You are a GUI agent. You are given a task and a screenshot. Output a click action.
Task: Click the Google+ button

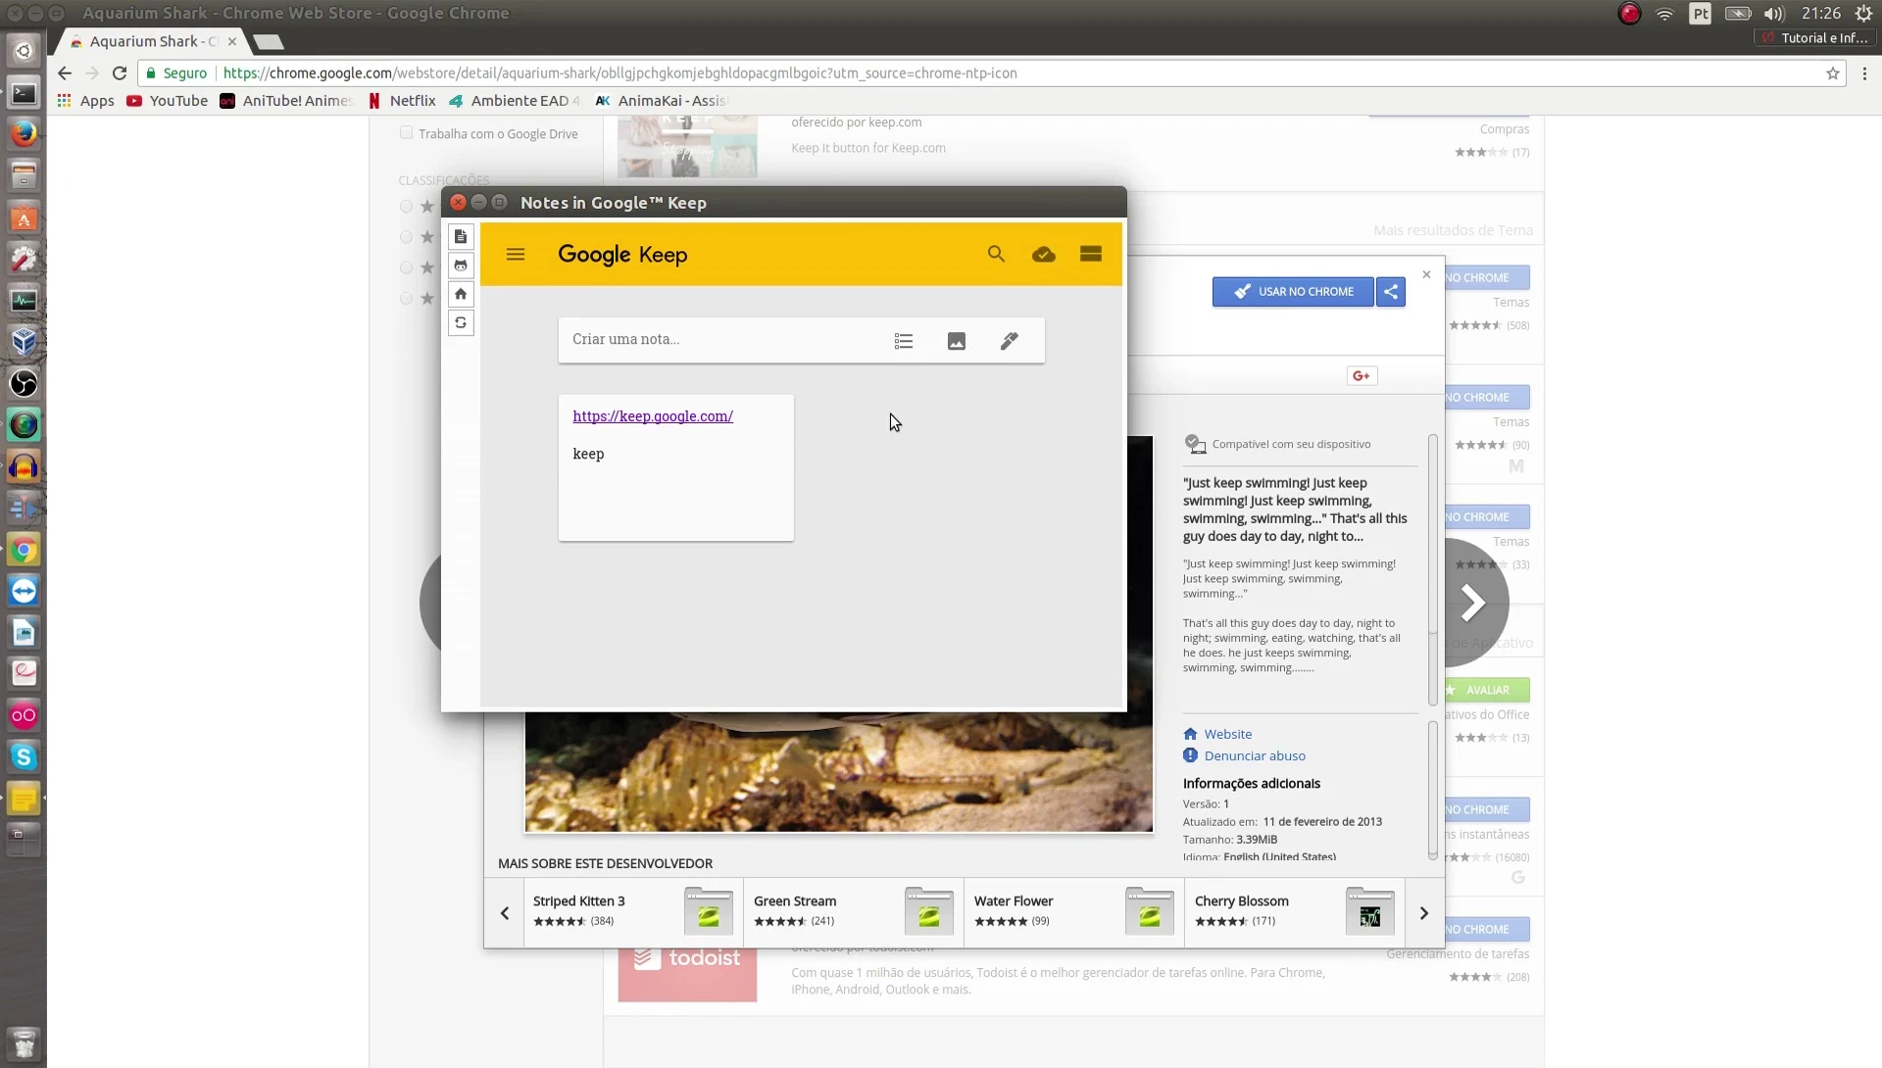click(x=1362, y=376)
